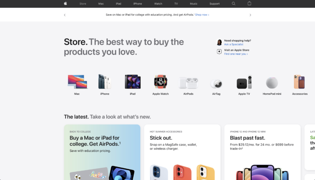The width and height of the screenshot is (315, 180).
Task: Open the Blast past fast iPhone card
Action: pos(262,152)
